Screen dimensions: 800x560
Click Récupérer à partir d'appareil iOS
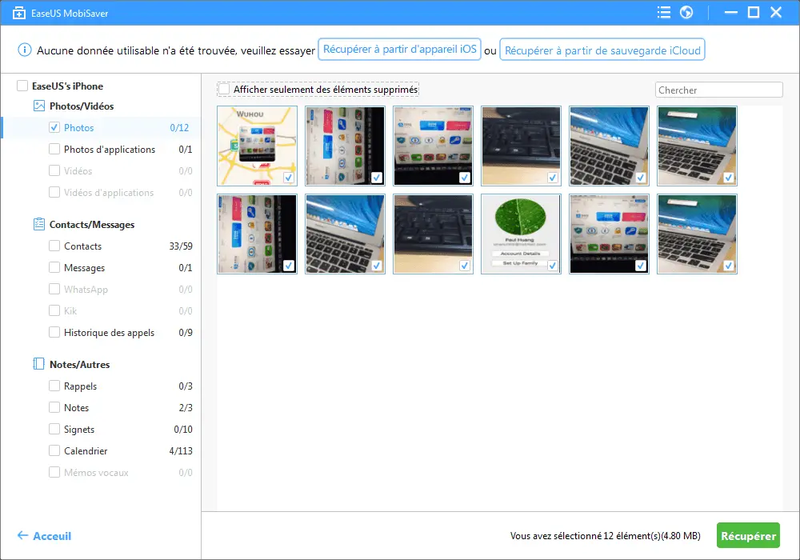pyautogui.click(x=399, y=50)
